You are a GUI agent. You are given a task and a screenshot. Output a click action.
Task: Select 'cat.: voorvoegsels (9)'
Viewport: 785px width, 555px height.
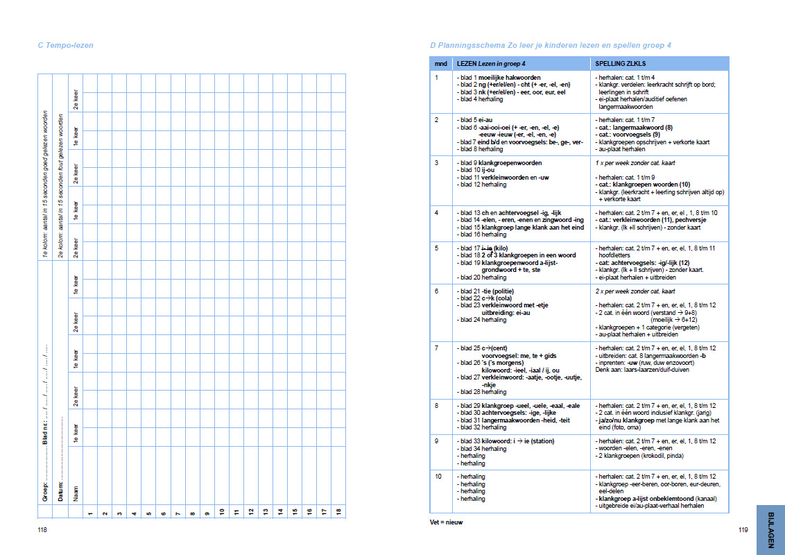pos(629,135)
